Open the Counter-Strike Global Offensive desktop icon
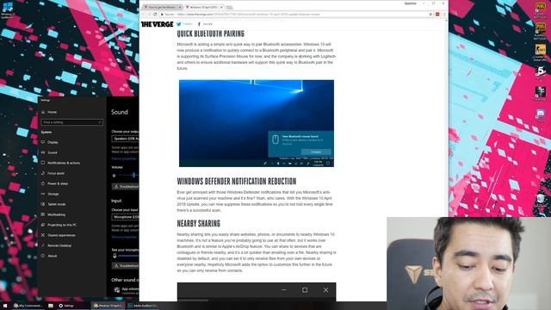This screenshot has width=551, height=310. click(540, 53)
